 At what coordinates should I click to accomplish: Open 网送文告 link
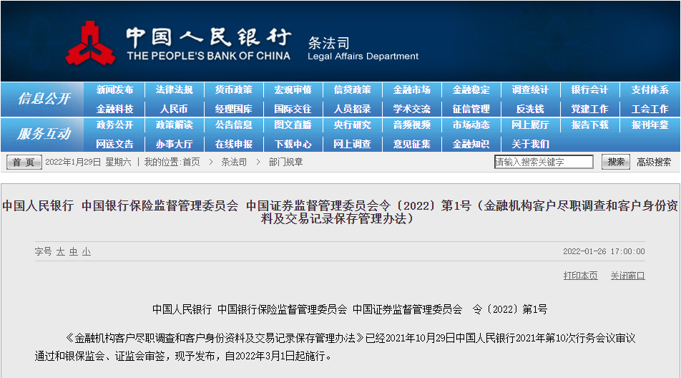pyautogui.click(x=114, y=144)
